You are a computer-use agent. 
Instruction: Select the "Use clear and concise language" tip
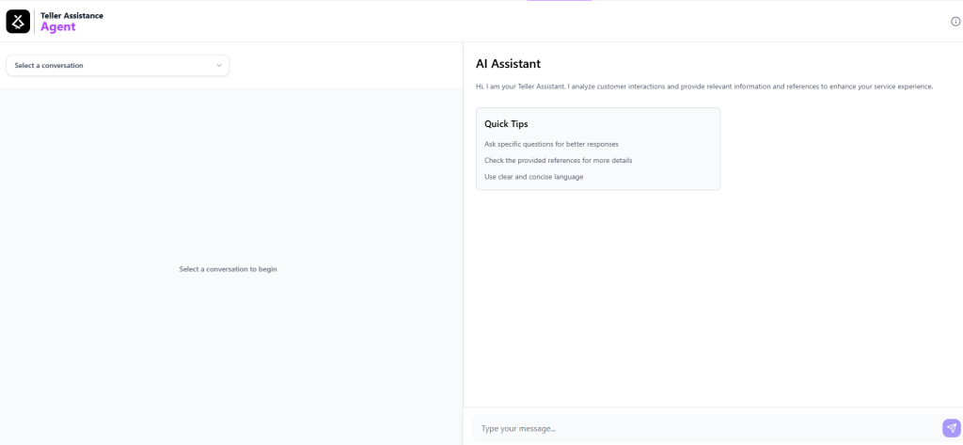coord(533,177)
